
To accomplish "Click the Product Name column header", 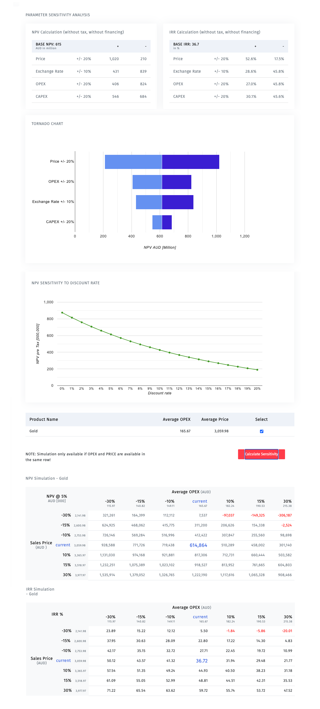I will 44,419.
